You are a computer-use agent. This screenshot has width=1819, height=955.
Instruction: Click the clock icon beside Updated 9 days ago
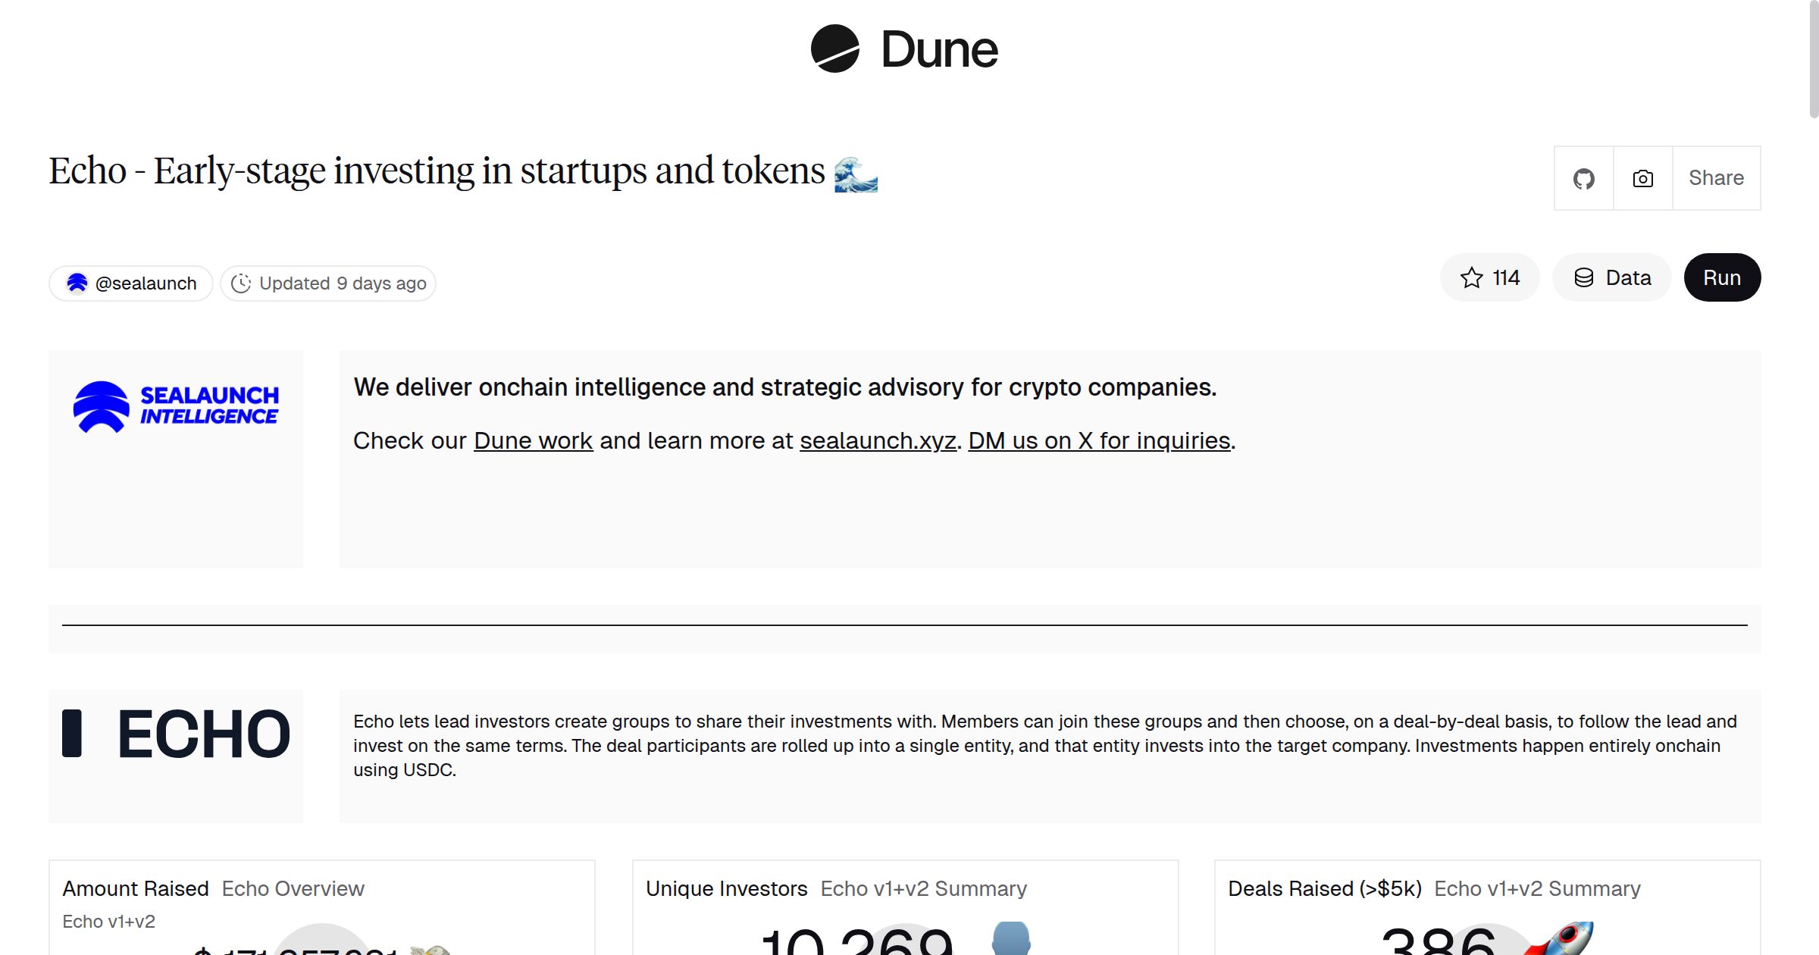[x=240, y=283]
